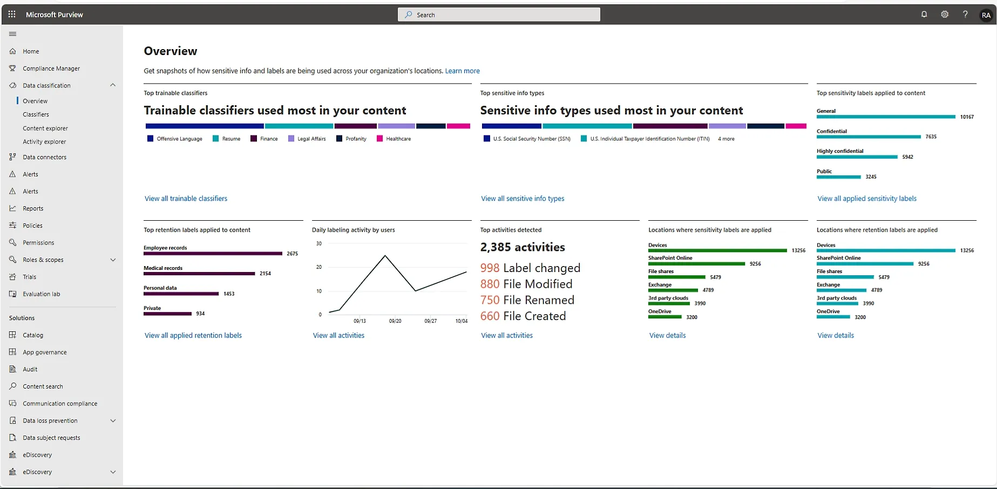Click the Learn more link
997x489 pixels.
coord(462,71)
